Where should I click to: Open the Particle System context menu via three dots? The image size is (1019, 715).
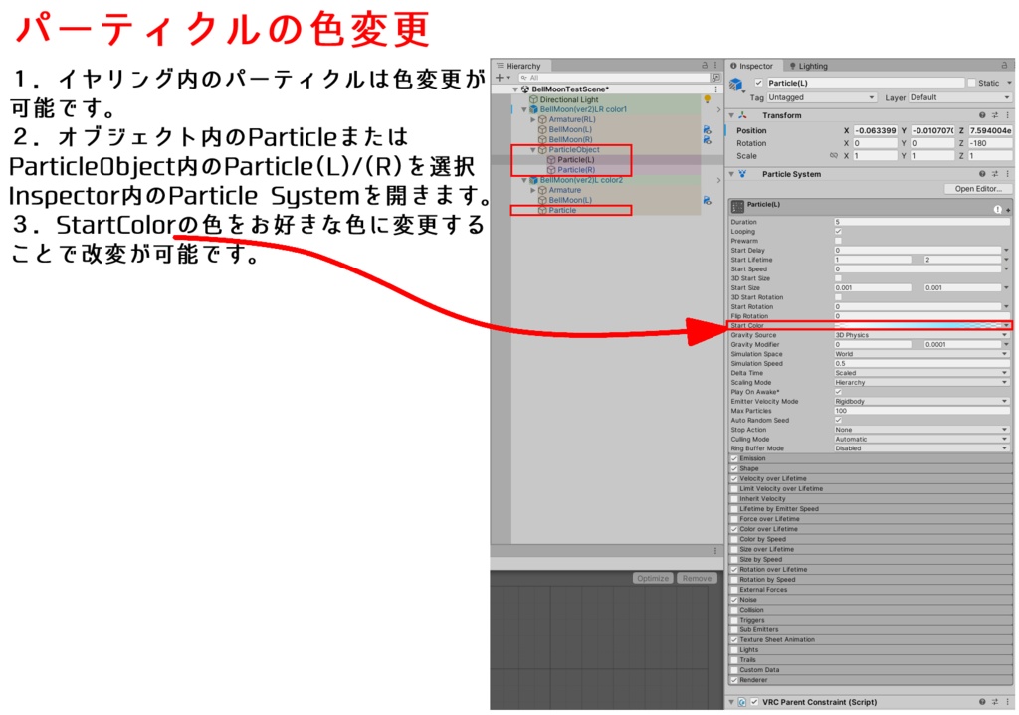pyautogui.click(x=1006, y=173)
